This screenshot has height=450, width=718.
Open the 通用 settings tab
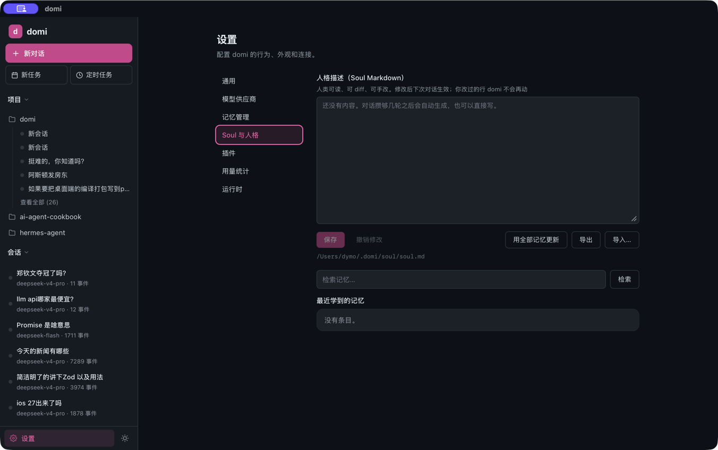(x=259, y=81)
